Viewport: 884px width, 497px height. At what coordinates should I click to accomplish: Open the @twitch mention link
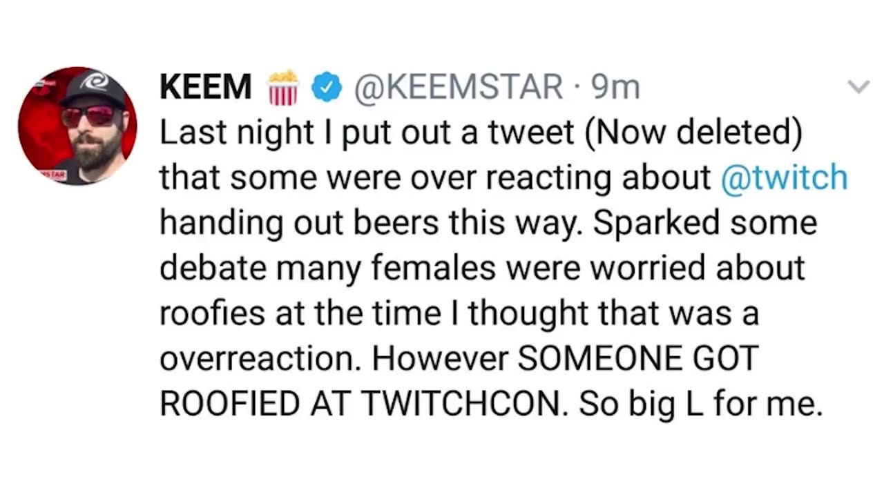[784, 177]
